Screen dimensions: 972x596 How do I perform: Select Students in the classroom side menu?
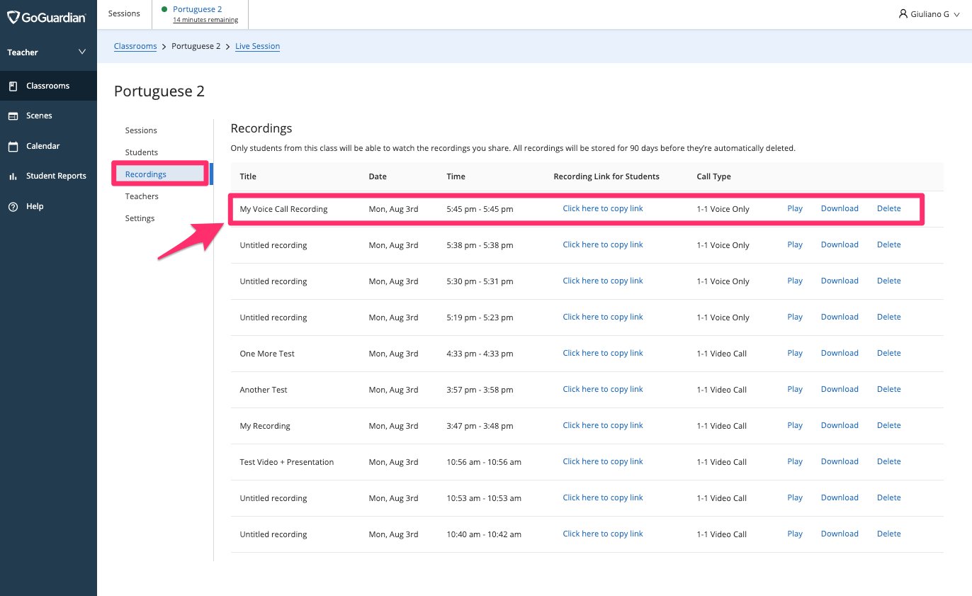tap(142, 152)
